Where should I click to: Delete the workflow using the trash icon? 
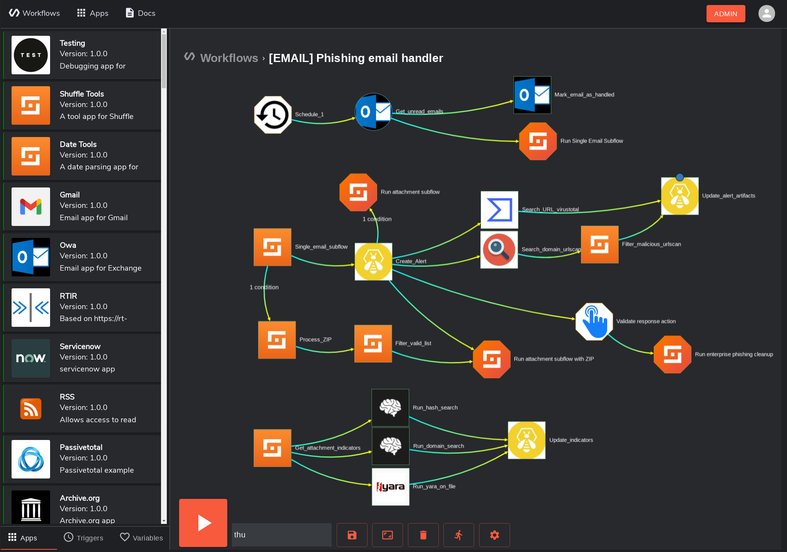point(423,535)
